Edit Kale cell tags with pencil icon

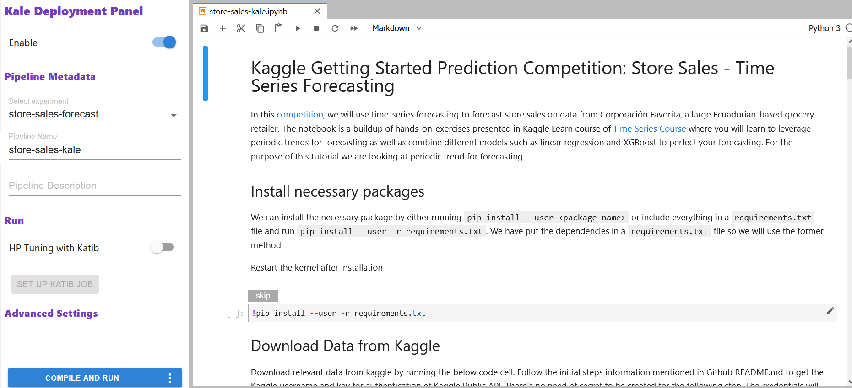[830, 311]
